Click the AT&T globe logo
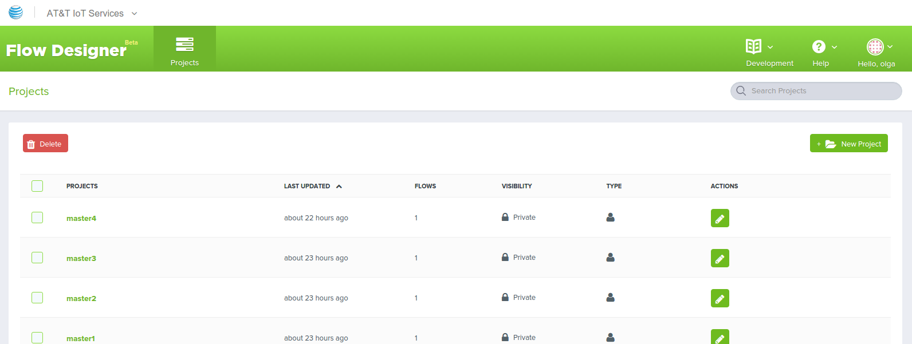Viewport: 912px width, 344px height. point(16,12)
